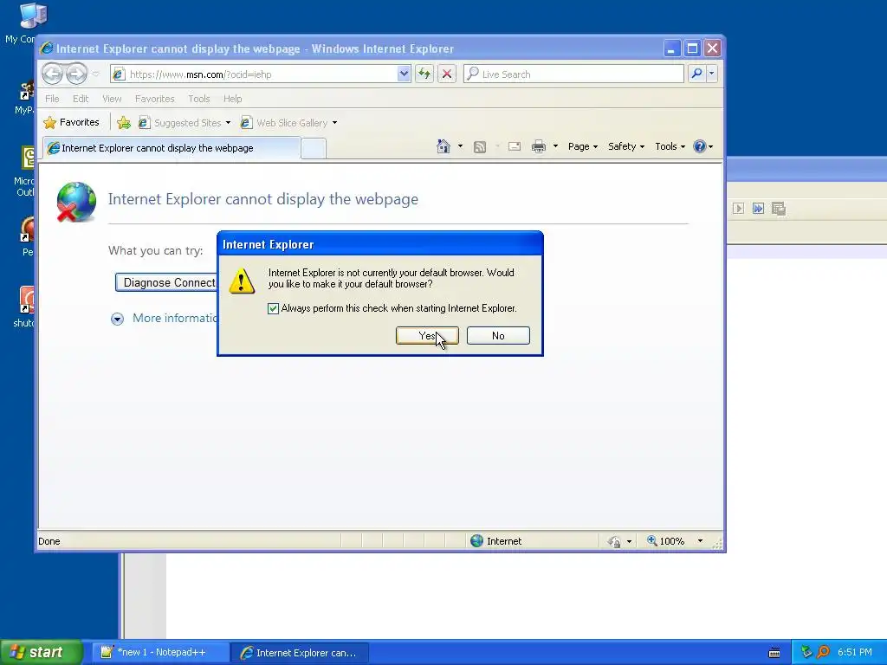Open the Tools menu in menu bar
This screenshot has width=887, height=665.
198,99
